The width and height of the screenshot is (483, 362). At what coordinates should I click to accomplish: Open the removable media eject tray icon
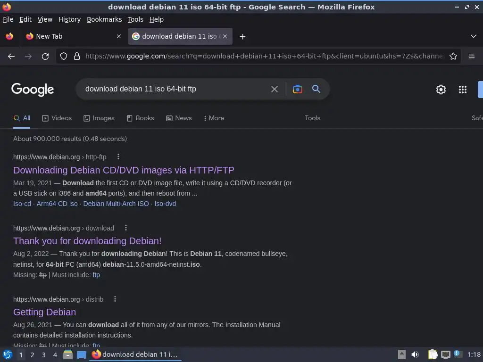[402, 354]
